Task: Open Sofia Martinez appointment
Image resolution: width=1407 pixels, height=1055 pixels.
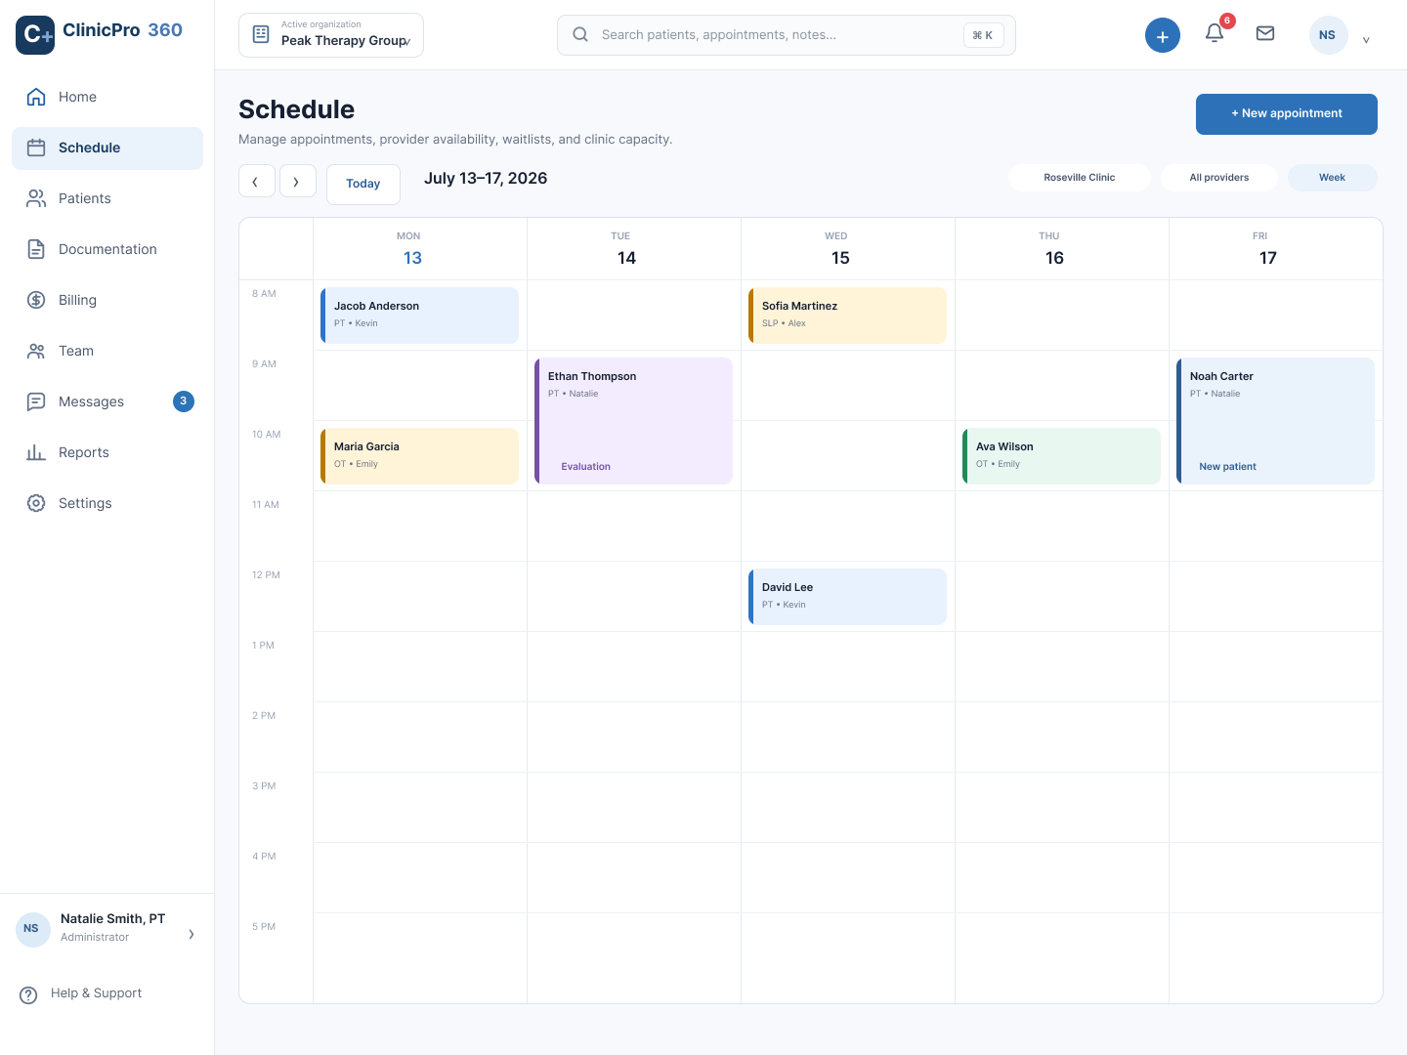Action: (x=847, y=316)
